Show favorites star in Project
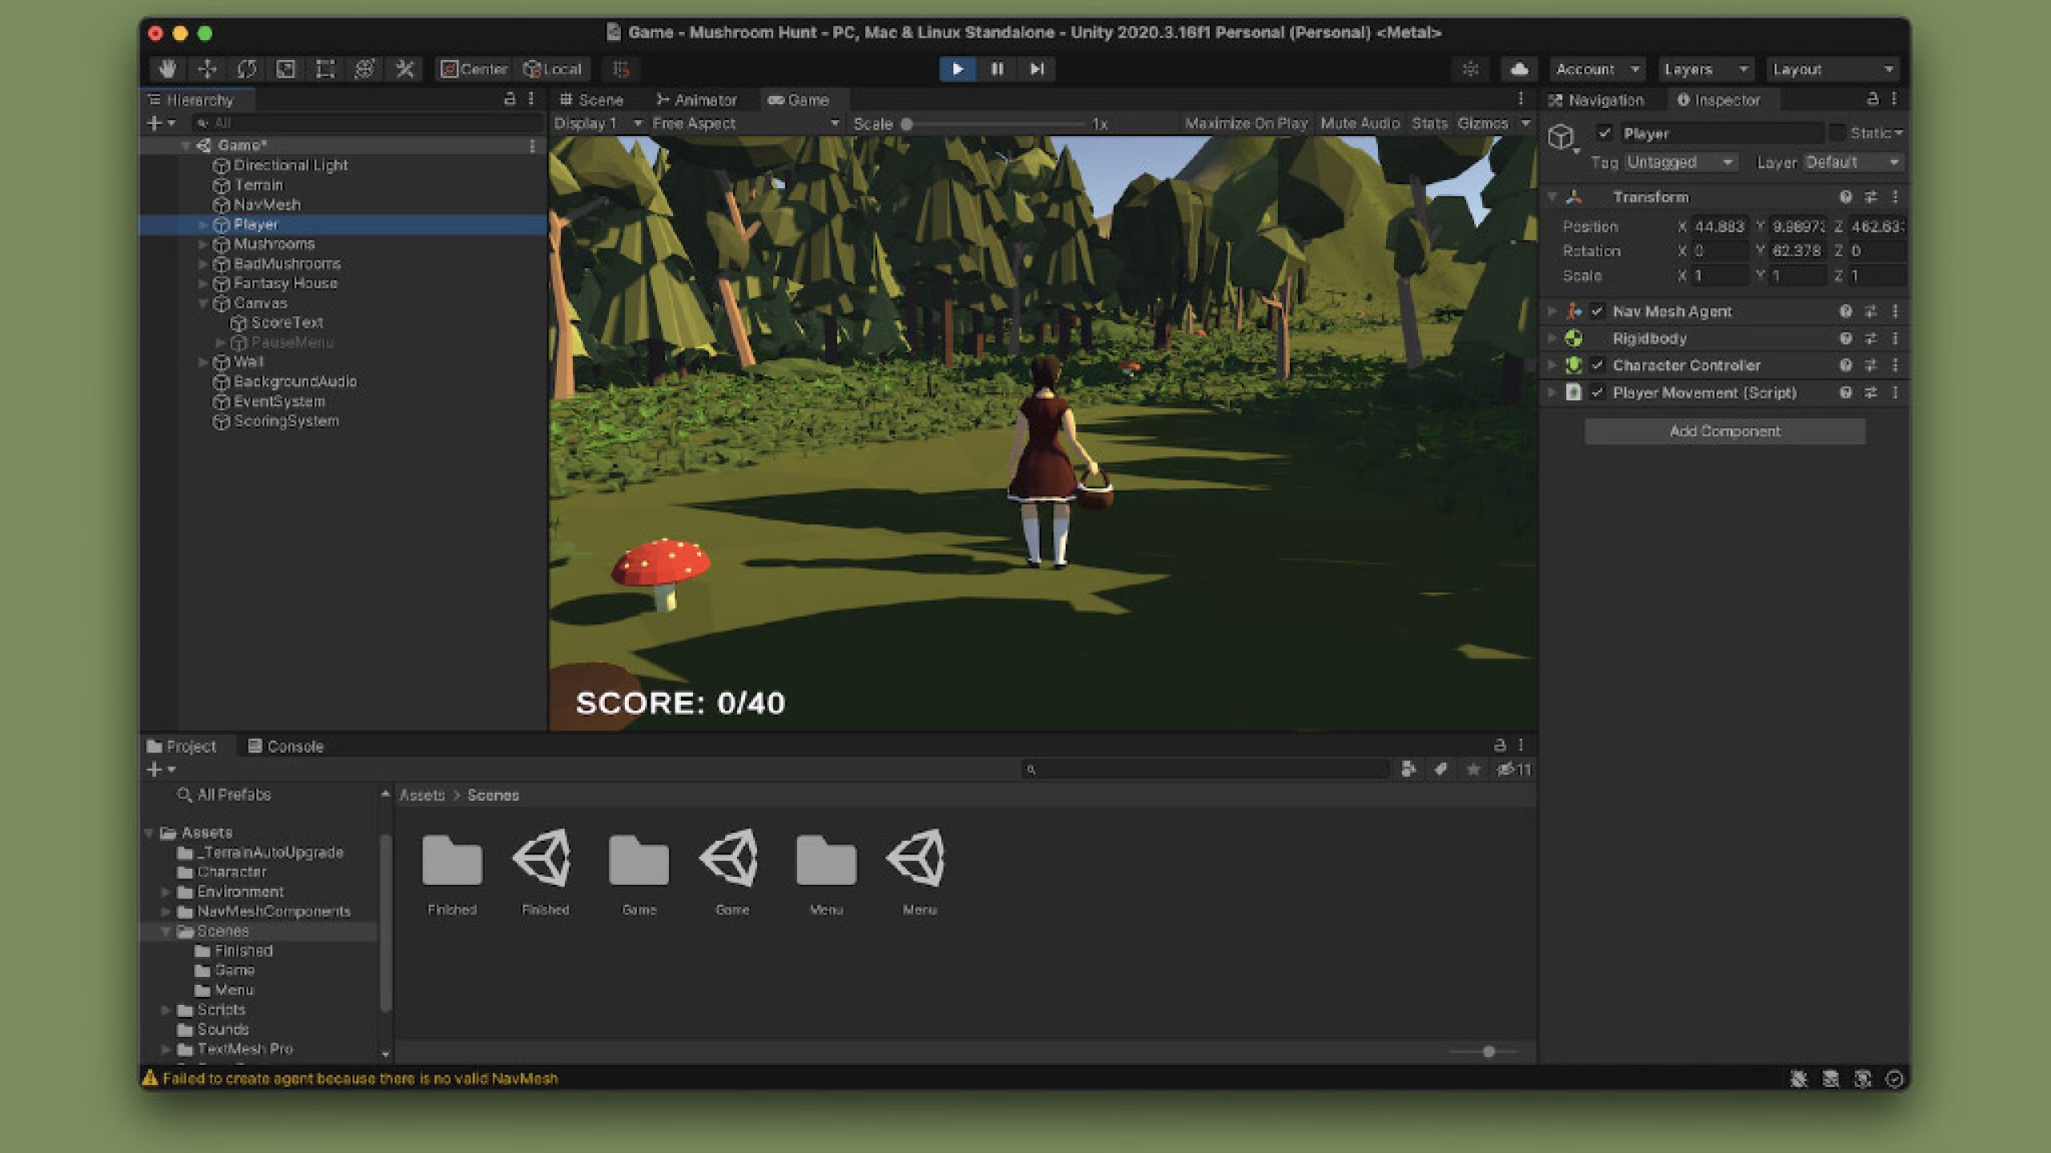Image resolution: width=2051 pixels, height=1153 pixels. coord(1473,769)
